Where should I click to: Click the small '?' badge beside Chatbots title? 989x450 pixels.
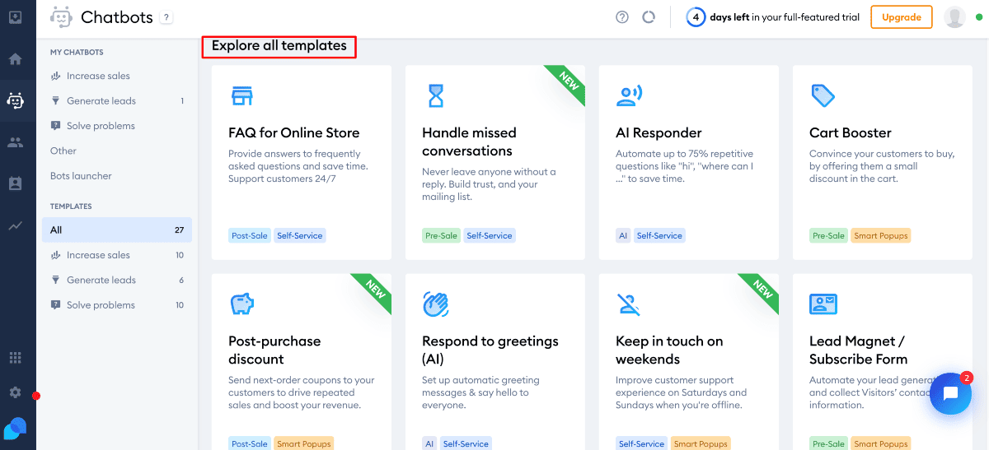[x=166, y=17]
